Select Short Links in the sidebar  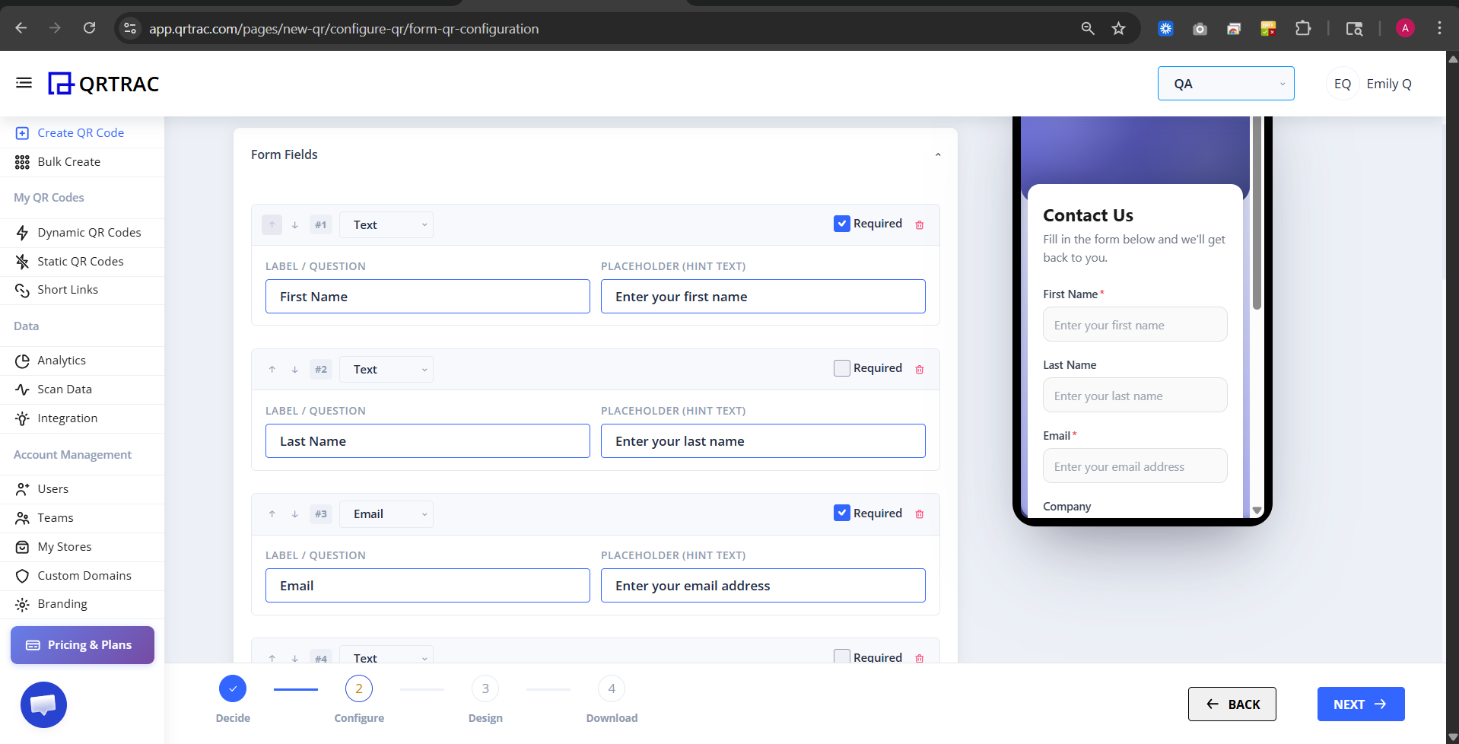[68, 289]
